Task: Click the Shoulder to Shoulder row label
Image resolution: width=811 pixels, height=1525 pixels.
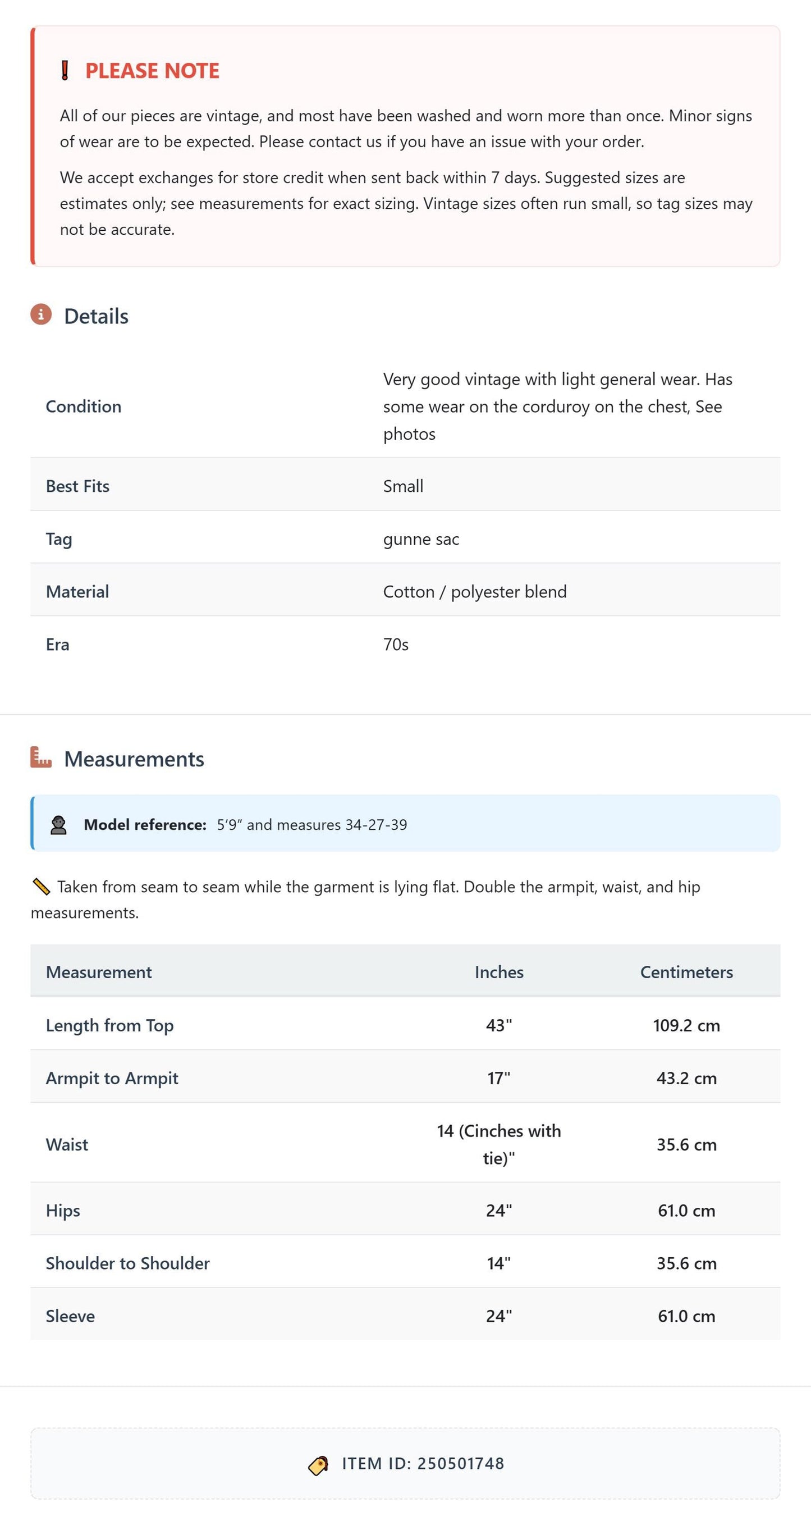Action: click(x=128, y=1263)
